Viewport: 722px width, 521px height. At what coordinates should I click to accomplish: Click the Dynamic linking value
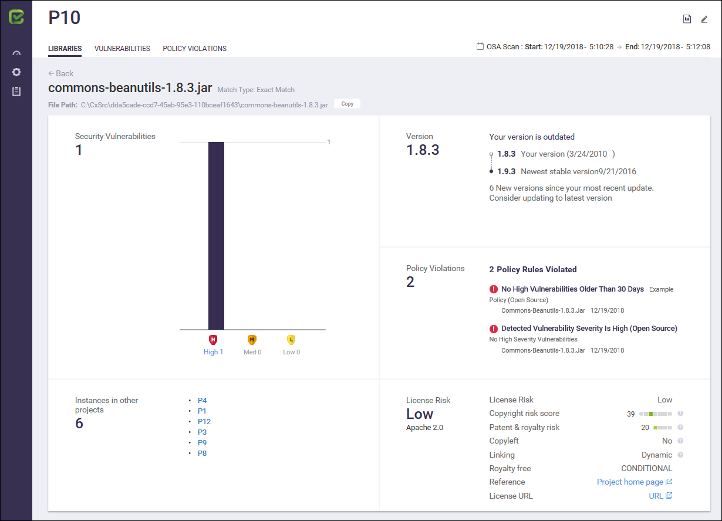pyautogui.click(x=657, y=455)
